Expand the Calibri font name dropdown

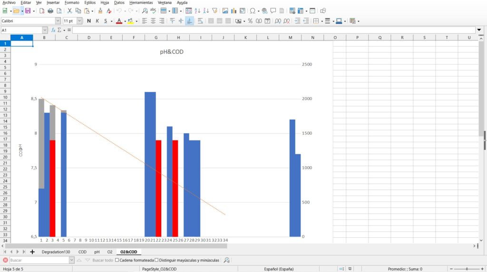click(x=58, y=21)
